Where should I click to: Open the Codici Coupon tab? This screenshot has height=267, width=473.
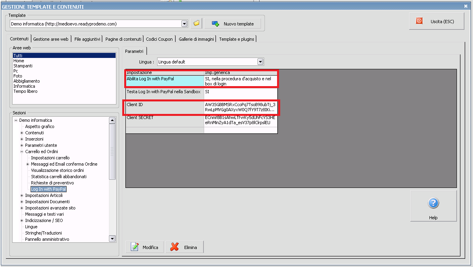pyautogui.click(x=159, y=39)
